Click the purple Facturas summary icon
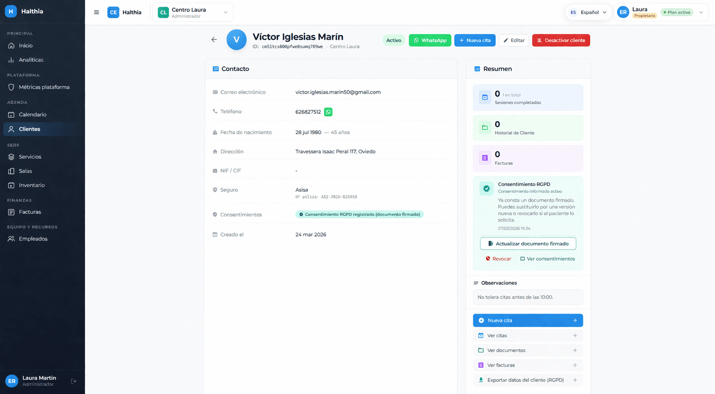The image size is (715, 394). click(x=485, y=158)
